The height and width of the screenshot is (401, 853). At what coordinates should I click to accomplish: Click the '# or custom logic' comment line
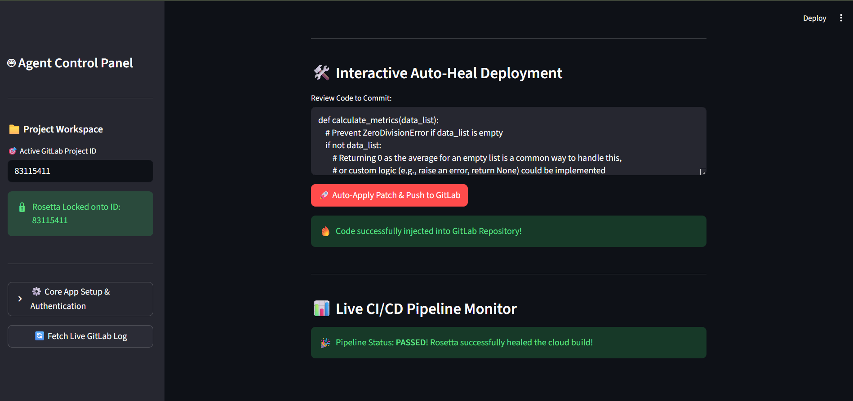click(469, 170)
